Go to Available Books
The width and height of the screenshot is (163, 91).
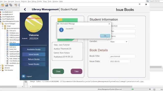pos(34,50)
